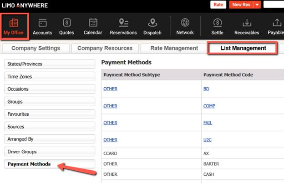Click the U2C payment code link

pos(207,140)
